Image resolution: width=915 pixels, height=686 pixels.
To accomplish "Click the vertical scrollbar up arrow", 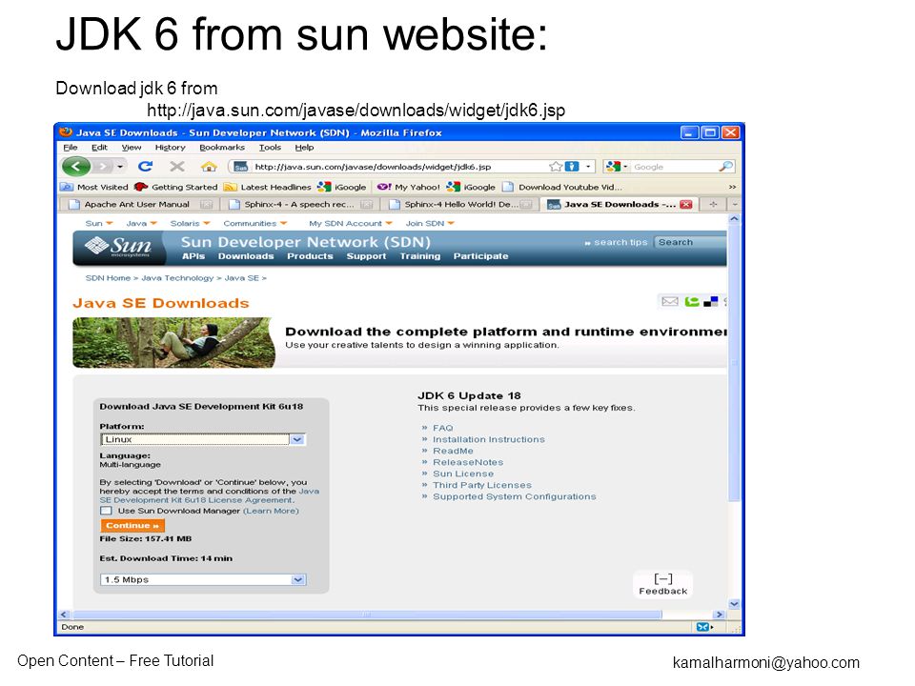I will [x=734, y=219].
